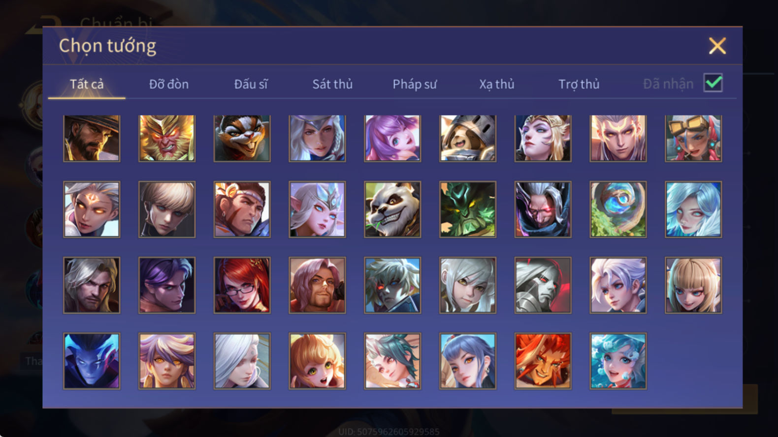Select the blue-skinned dark hero portrait
The width and height of the screenshot is (778, 437).
pos(92,361)
